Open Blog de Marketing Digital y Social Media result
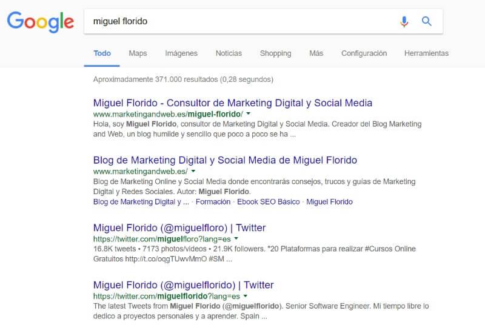This screenshot has height=333, width=485. click(225, 160)
